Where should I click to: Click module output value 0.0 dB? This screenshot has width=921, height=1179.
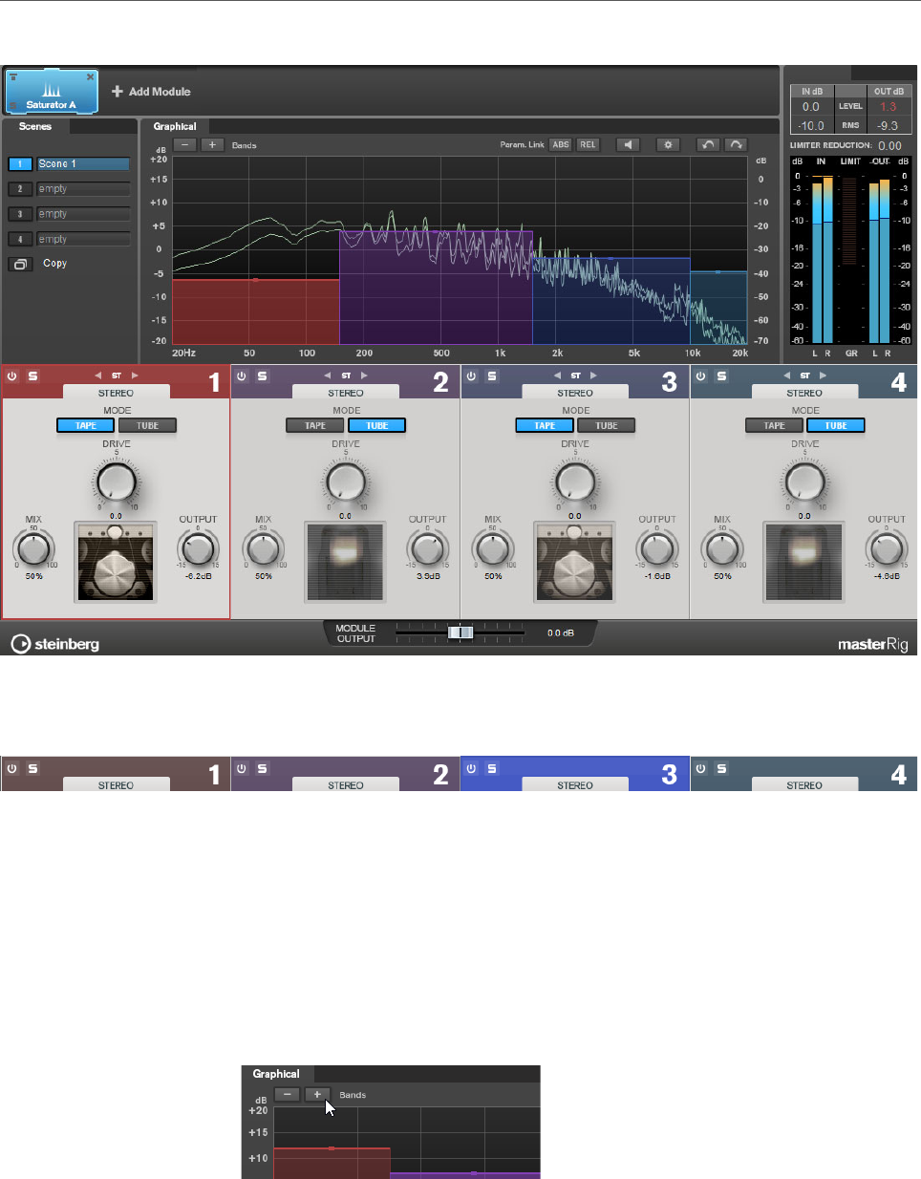click(561, 632)
